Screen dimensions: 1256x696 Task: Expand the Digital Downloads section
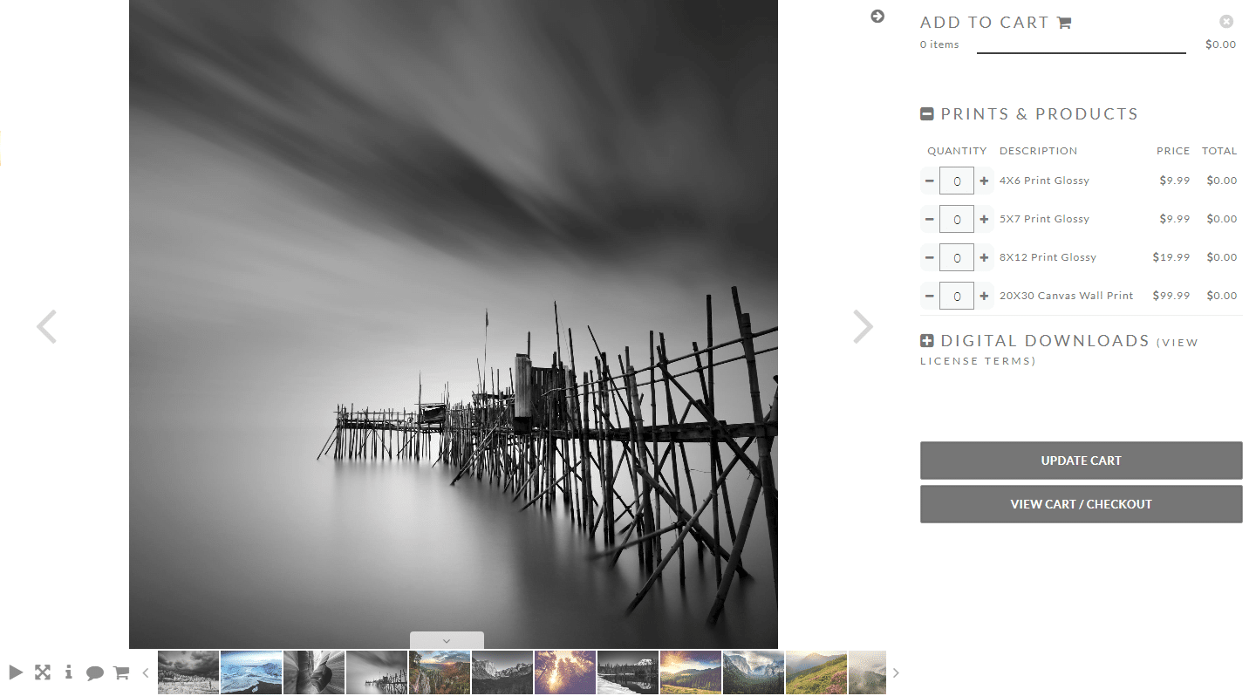tap(927, 341)
